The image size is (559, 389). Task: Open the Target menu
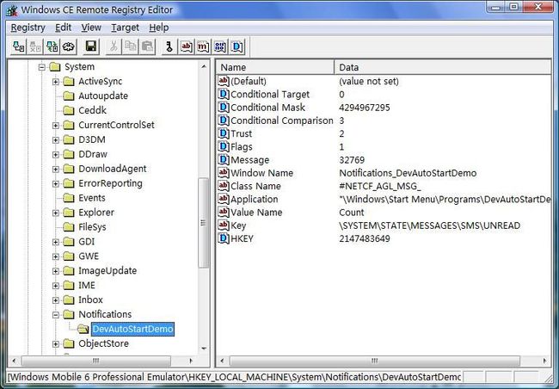tap(125, 28)
